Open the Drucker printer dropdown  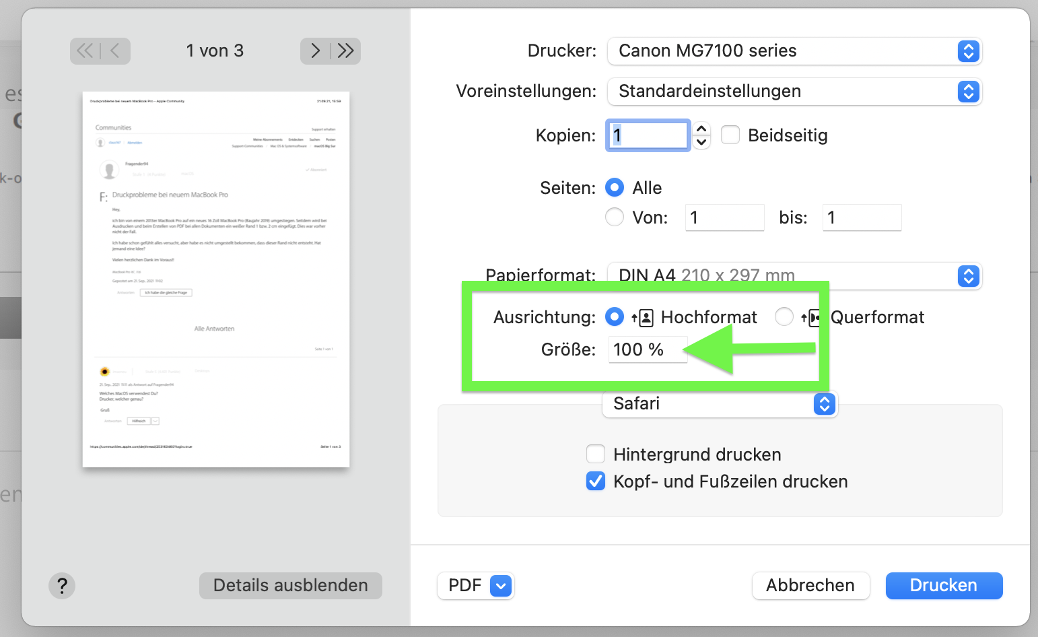[x=794, y=51]
